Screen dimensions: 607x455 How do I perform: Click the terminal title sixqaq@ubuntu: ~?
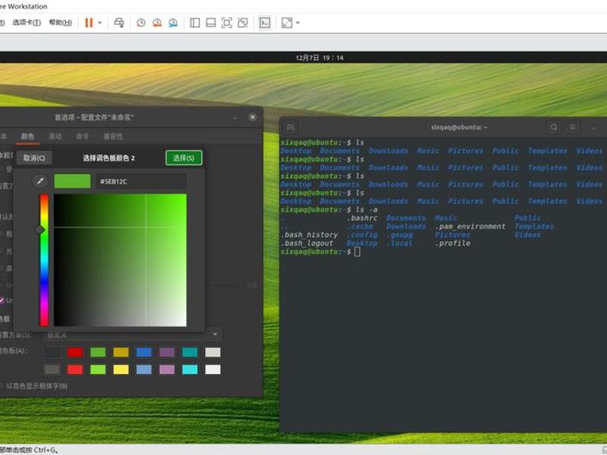[459, 127]
